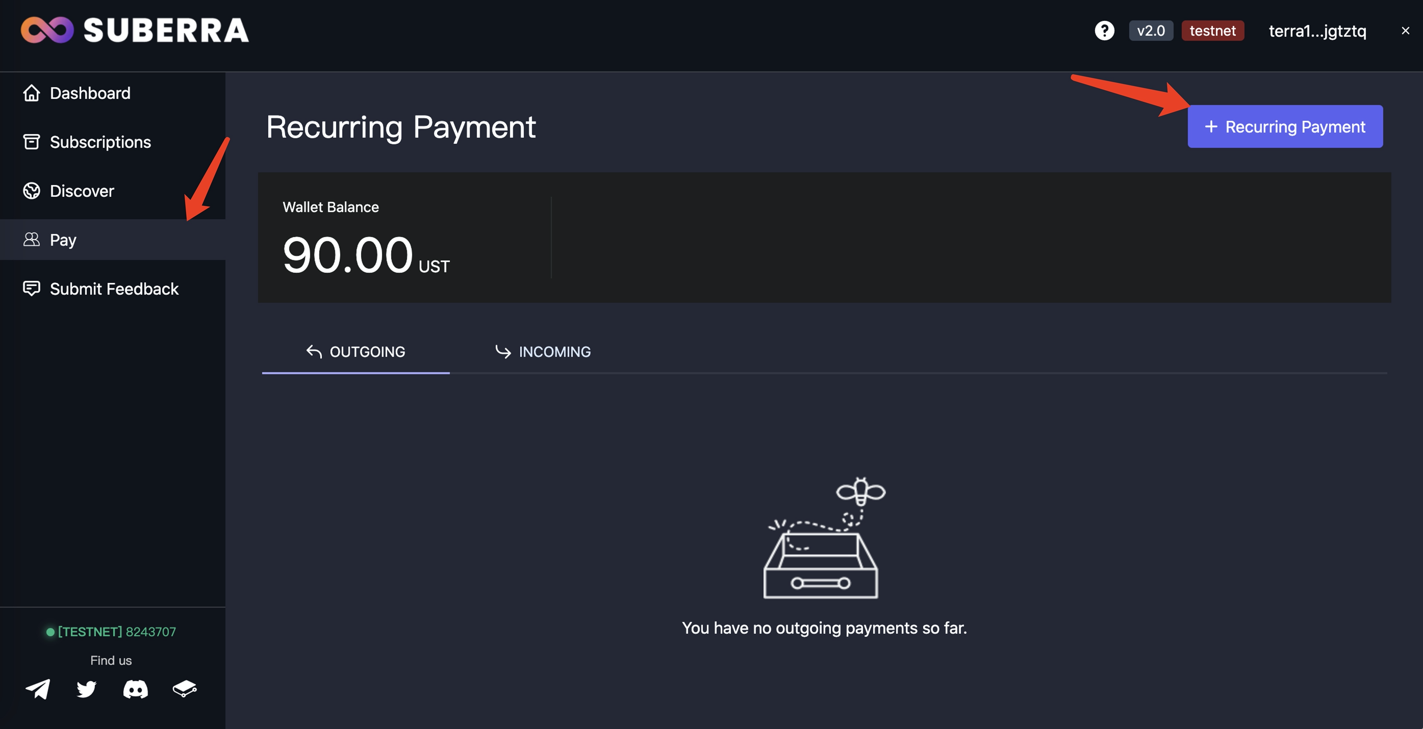Image resolution: width=1423 pixels, height=729 pixels.
Task: Click the Discover globe icon
Action: pos(32,191)
